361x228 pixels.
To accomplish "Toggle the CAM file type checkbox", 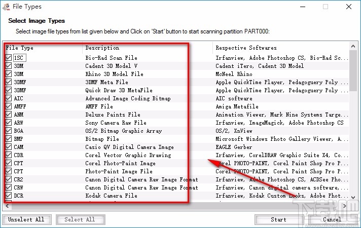I will pos(9,147).
